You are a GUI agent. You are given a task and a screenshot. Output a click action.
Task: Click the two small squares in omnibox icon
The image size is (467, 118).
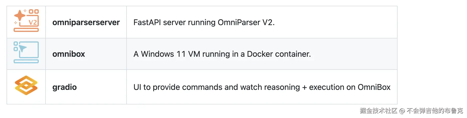[x=16, y=46]
